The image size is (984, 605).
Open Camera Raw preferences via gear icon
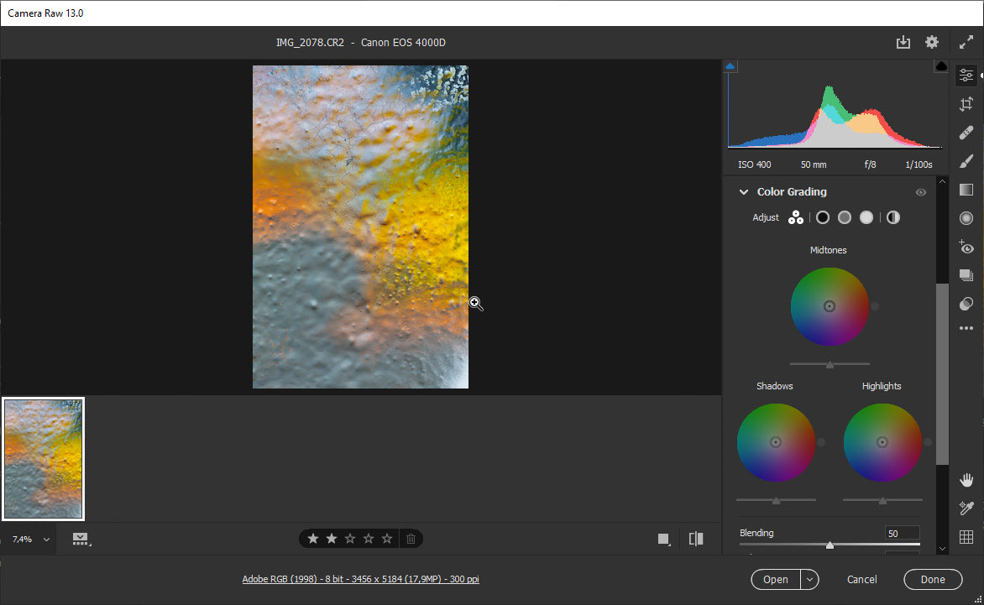(932, 41)
